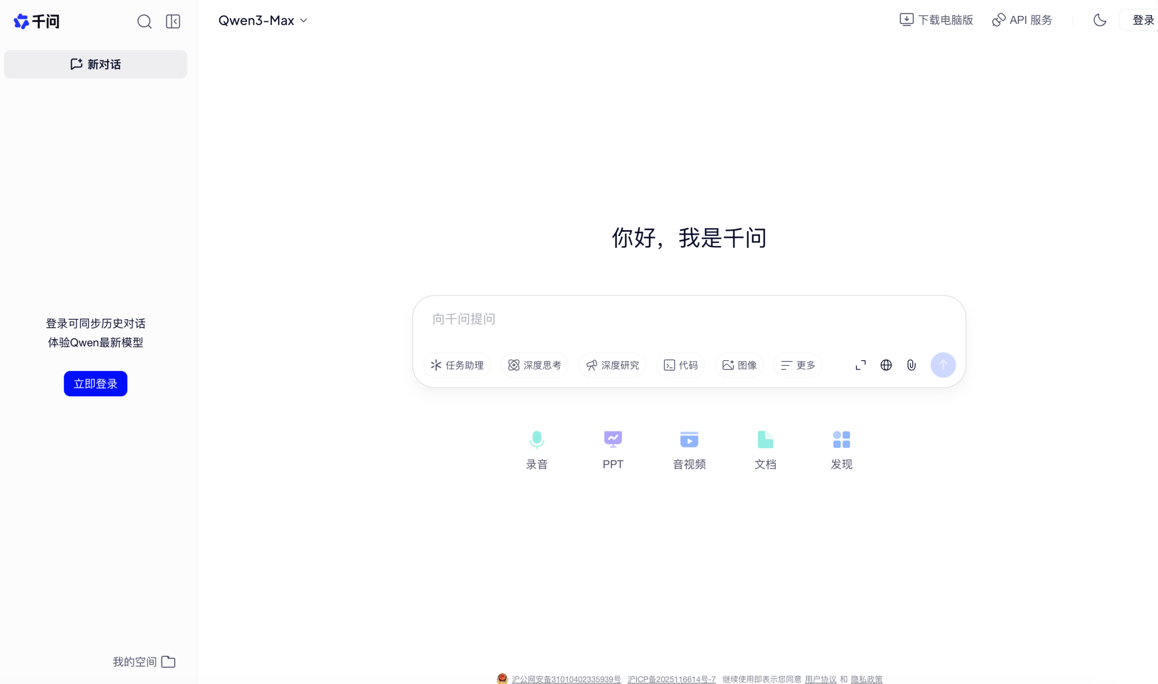Screen dimensions: 1158x684
Task: Open the 发现 discover shortcut
Action: click(841, 450)
